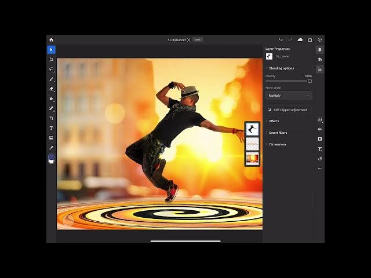Image resolution: width=371 pixels, height=278 pixels.
Task: Toggle the compact layer view panel
Action: point(319,50)
